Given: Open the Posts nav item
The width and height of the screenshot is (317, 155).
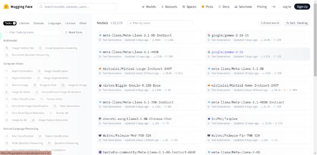Looking at the screenshot, I should click(207, 7).
